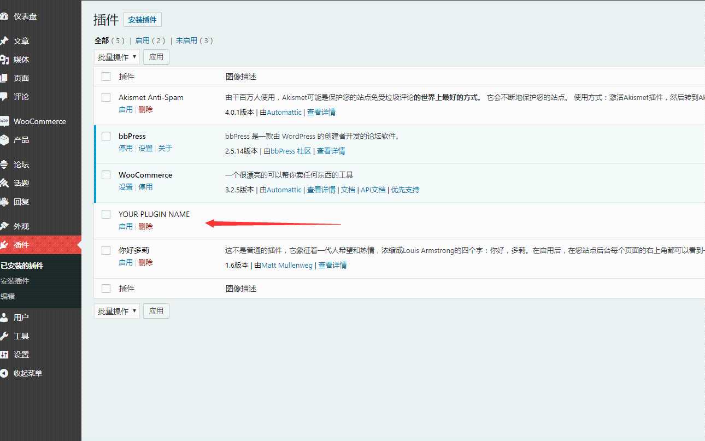The width and height of the screenshot is (705, 441).
Task: Click the bottom 应用 button
Action: click(156, 311)
